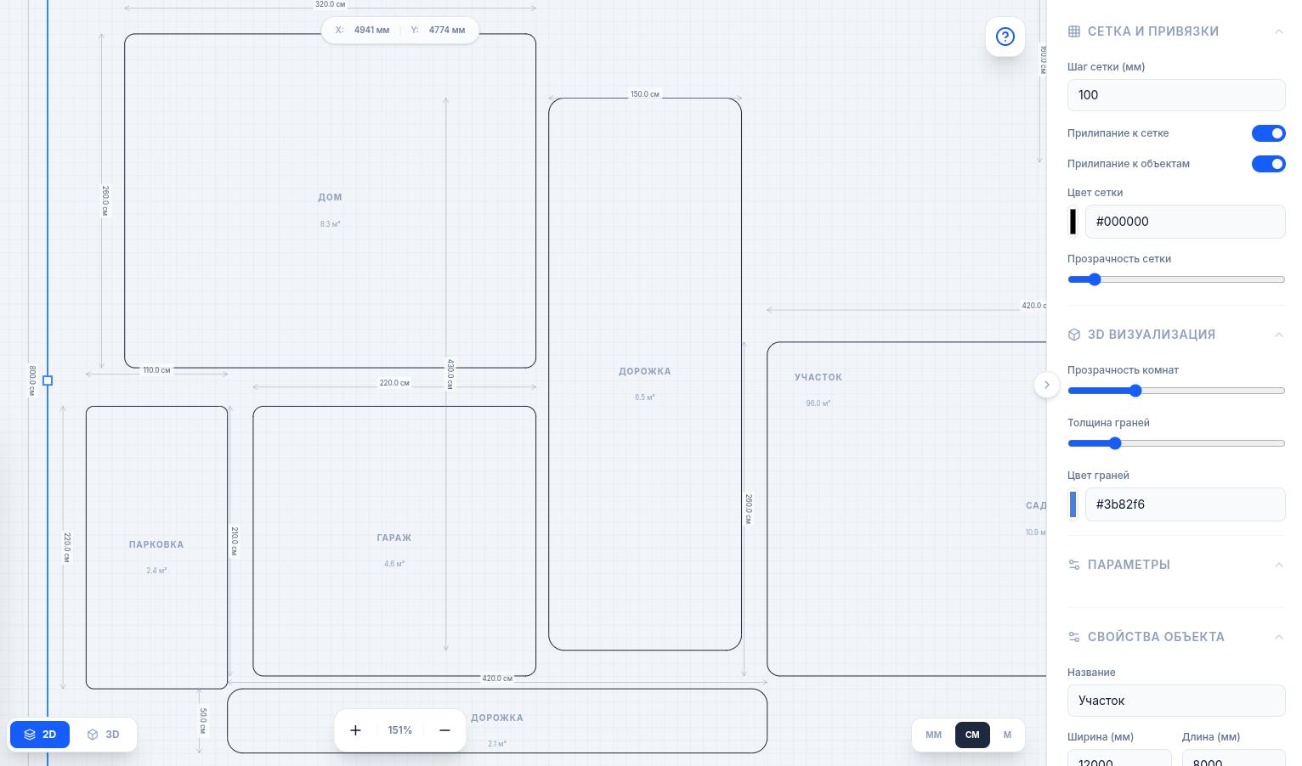The width and height of the screenshot is (1302, 766).
Task: Collapse the right sidebar with arrow icon
Action: pyautogui.click(x=1046, y=385)
